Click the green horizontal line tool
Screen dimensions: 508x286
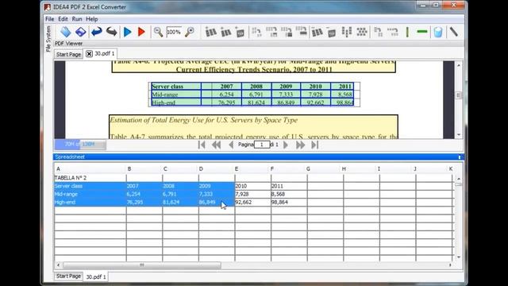(x=421, y=32)
